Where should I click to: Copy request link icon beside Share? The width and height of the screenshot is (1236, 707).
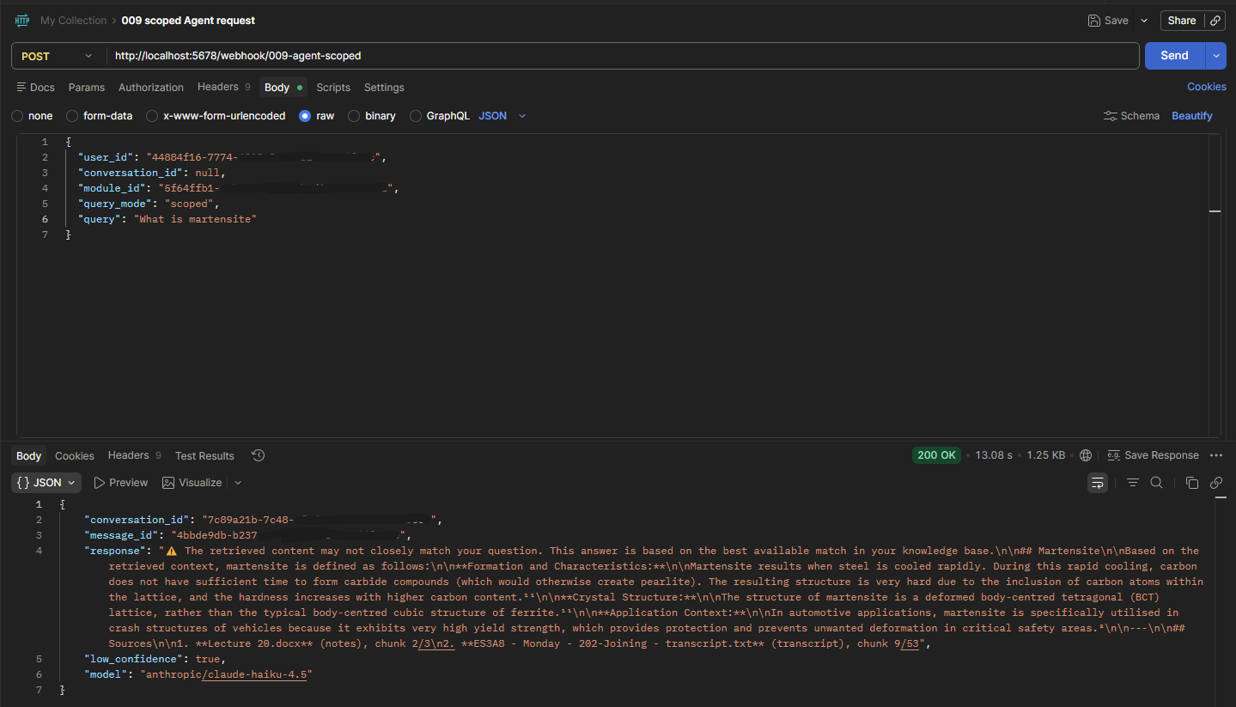[x=1215, y=21]
